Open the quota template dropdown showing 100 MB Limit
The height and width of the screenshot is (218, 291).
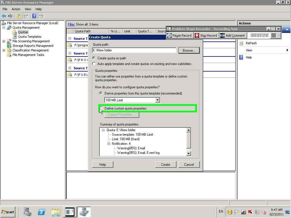tap(157, 100)
